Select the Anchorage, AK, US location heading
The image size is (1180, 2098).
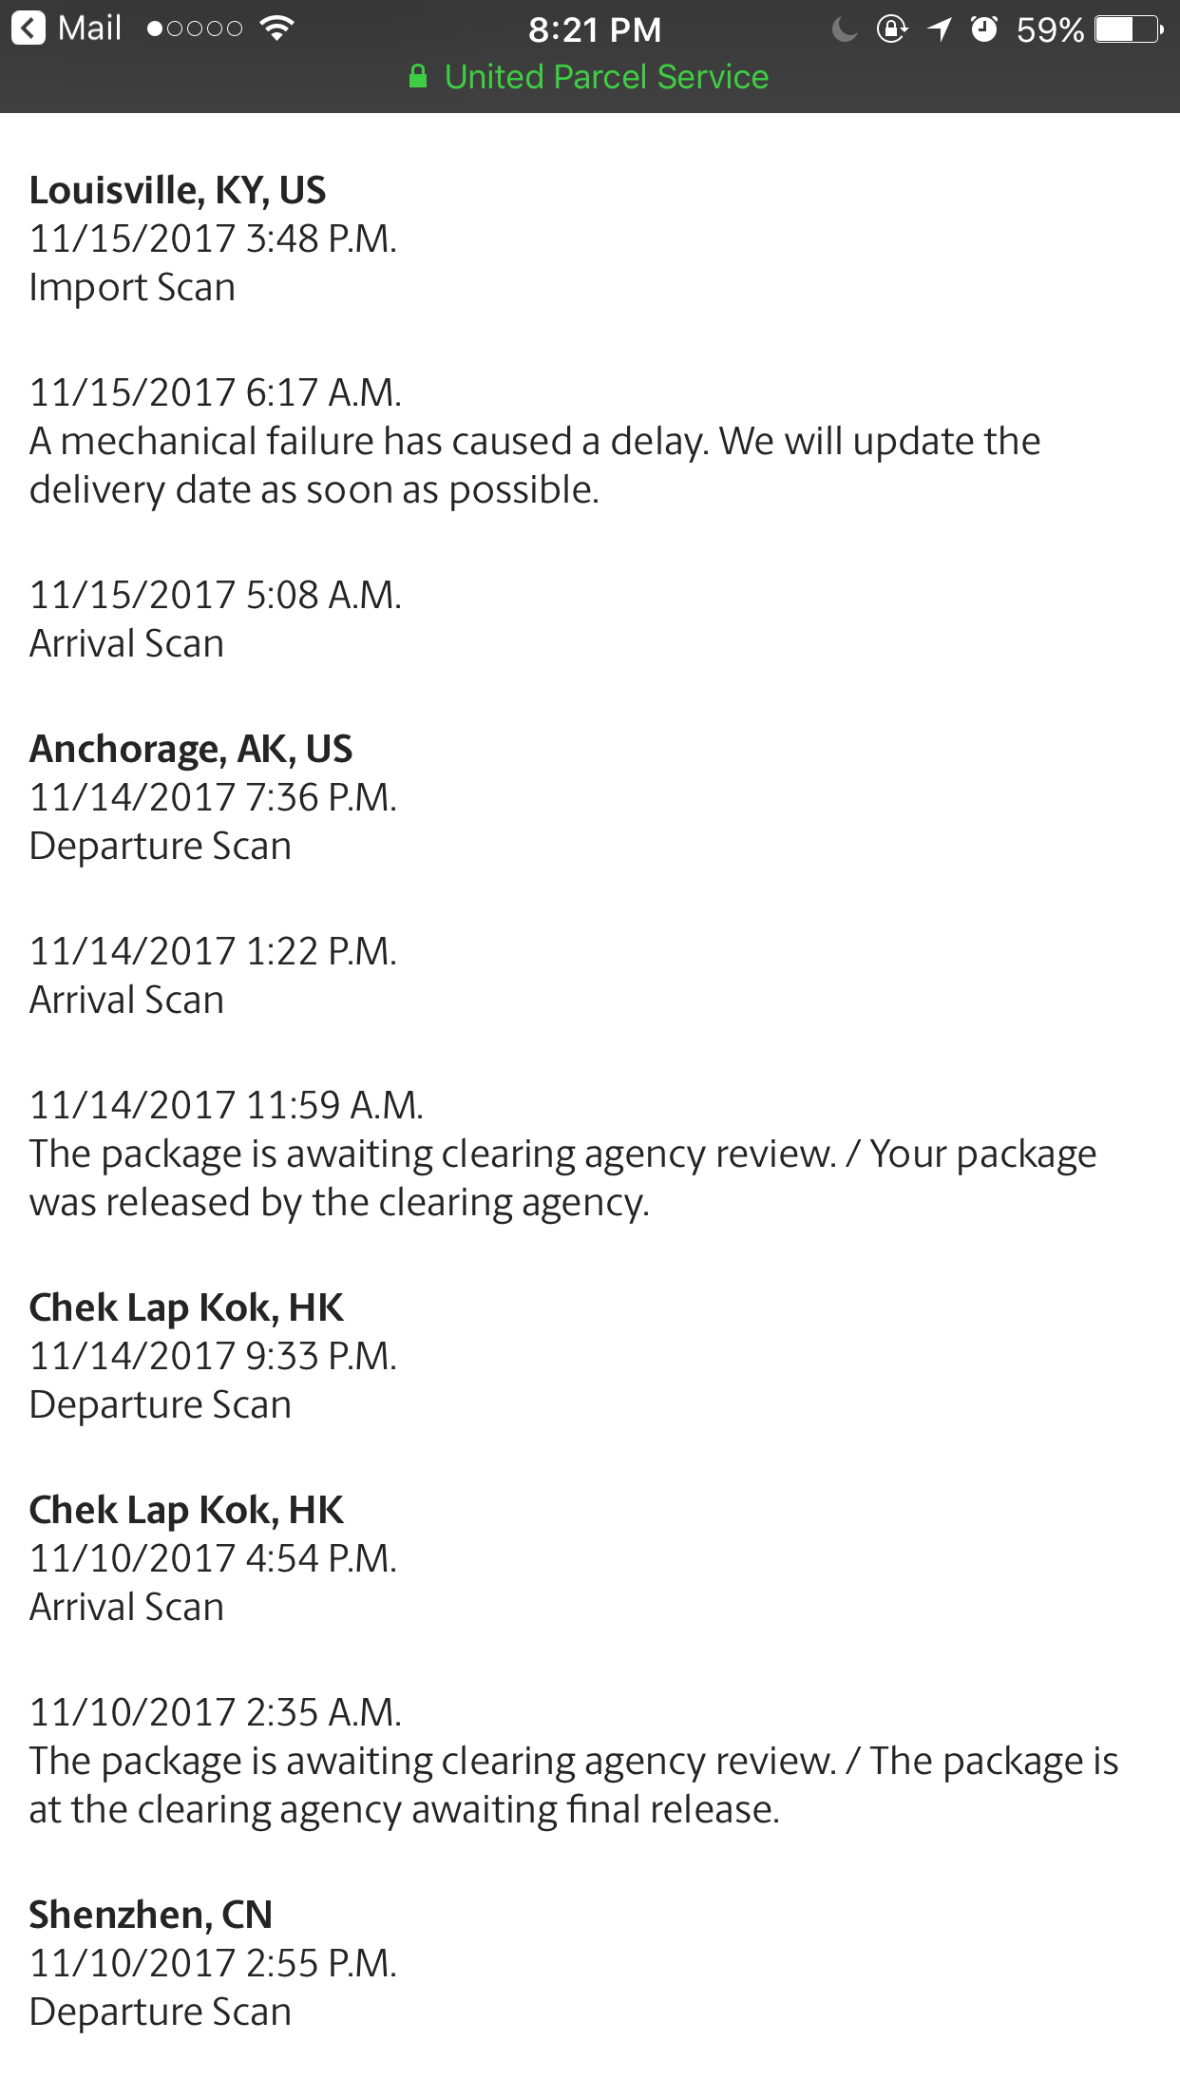click(x=191, y=749)
